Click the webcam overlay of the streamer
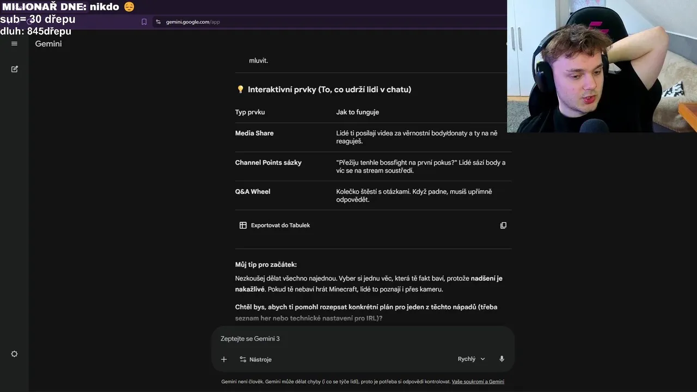This screenshot has width=697, height=392. (602, 66)
